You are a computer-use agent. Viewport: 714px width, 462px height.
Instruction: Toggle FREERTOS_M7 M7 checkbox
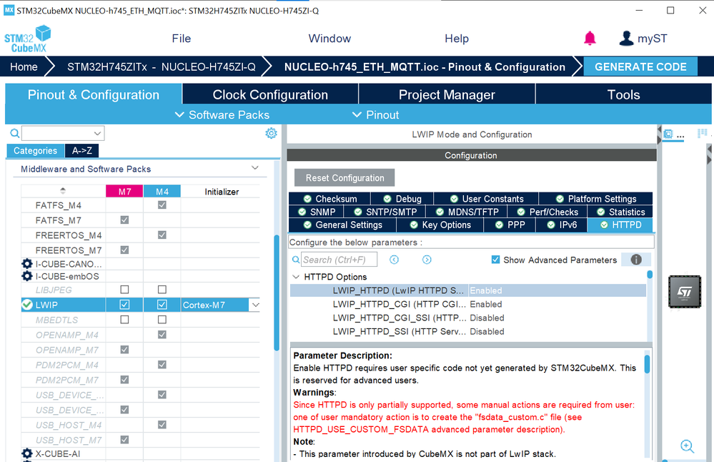124,250
